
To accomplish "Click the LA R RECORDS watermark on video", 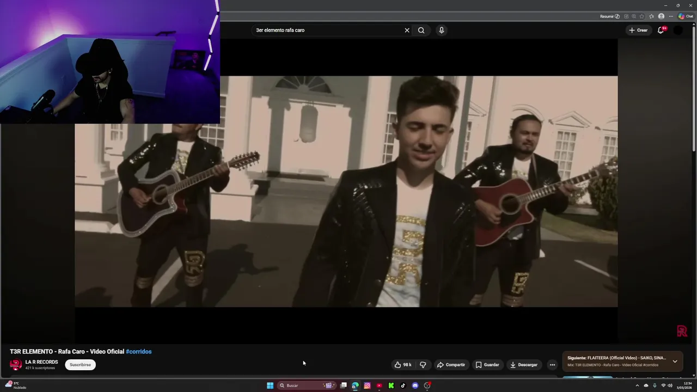I will click(x=682, y=331).
